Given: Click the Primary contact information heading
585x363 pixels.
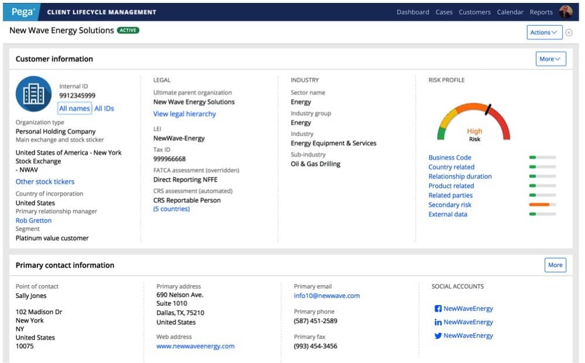Looking at the screenshot, I should pyautogui.click(x=65, y=265).
